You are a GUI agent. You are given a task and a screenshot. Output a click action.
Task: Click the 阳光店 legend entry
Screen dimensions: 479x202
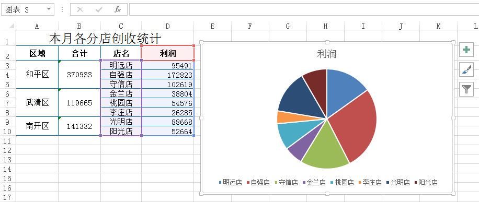point(426,183)
